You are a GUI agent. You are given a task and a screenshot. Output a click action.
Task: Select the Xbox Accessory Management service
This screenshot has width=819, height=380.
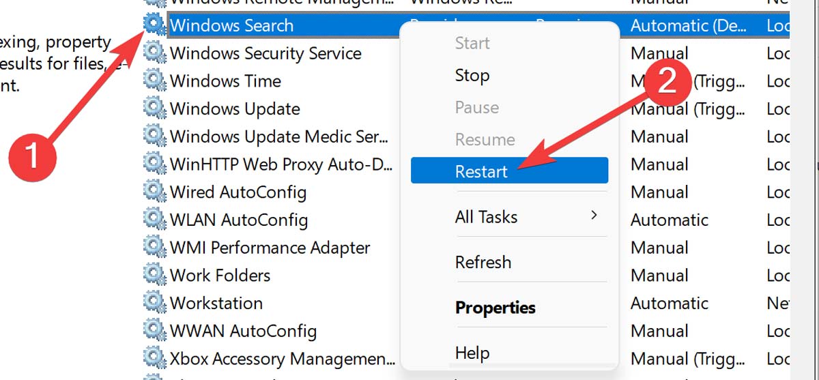[283, 359]
